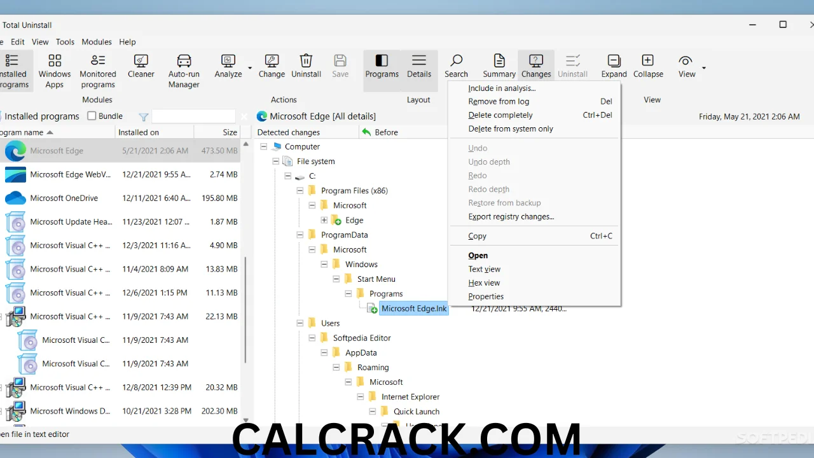Show the Summary view
Screen dimensions: 814x458
tap(499, 66)
